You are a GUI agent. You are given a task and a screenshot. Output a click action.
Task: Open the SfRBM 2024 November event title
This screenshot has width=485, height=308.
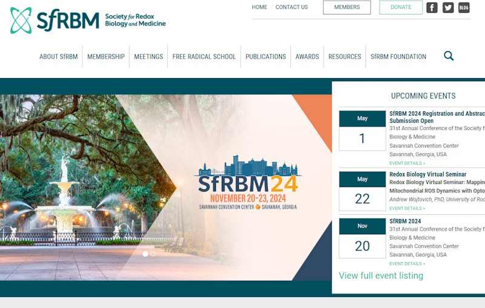coord(405,221)
